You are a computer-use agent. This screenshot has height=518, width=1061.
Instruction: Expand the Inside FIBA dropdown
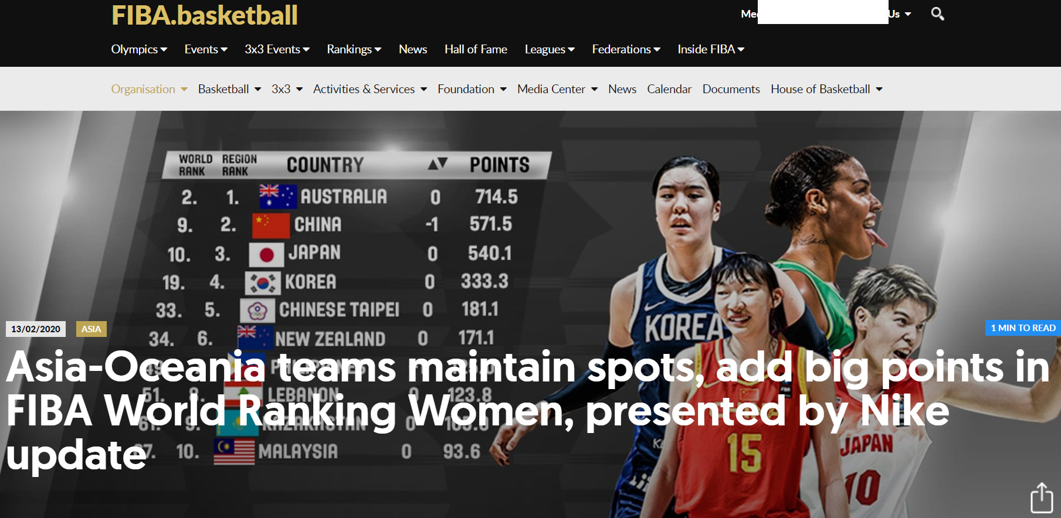pyautogui.click(x=711, y=49)
